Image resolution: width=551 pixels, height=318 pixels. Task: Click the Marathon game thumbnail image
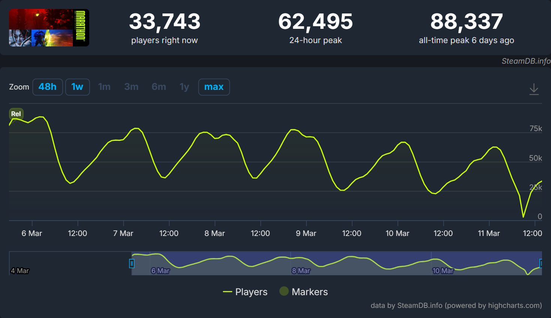click(49, 28)
